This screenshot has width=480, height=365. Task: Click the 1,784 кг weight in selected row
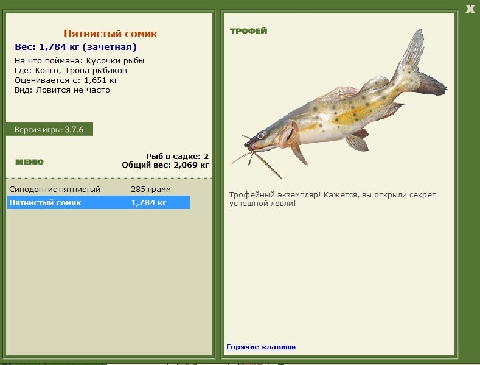[149, 202]
